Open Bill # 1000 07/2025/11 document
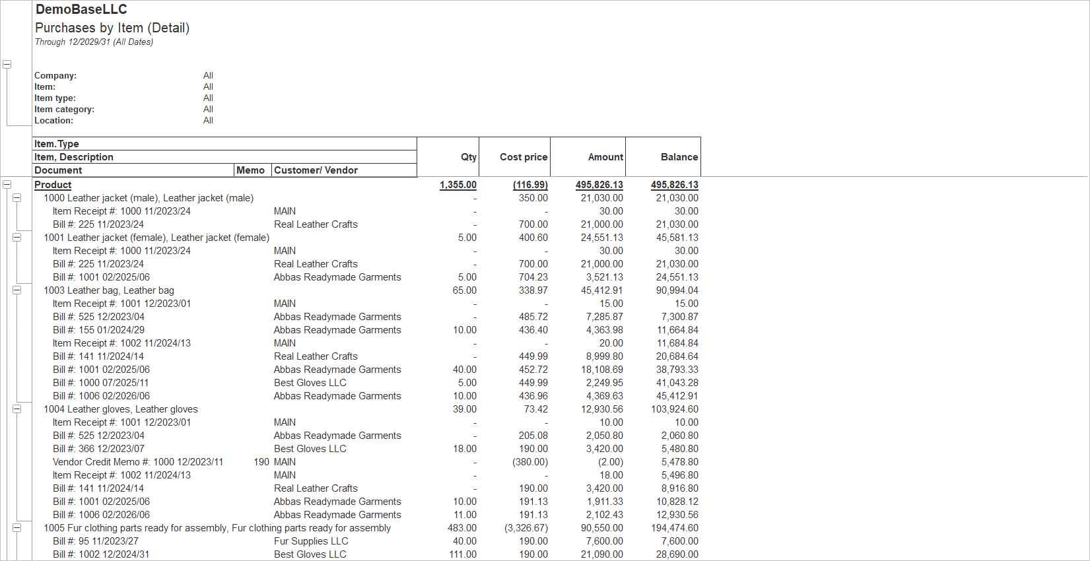Screen dimensions: 1090x561 (101, 383)
